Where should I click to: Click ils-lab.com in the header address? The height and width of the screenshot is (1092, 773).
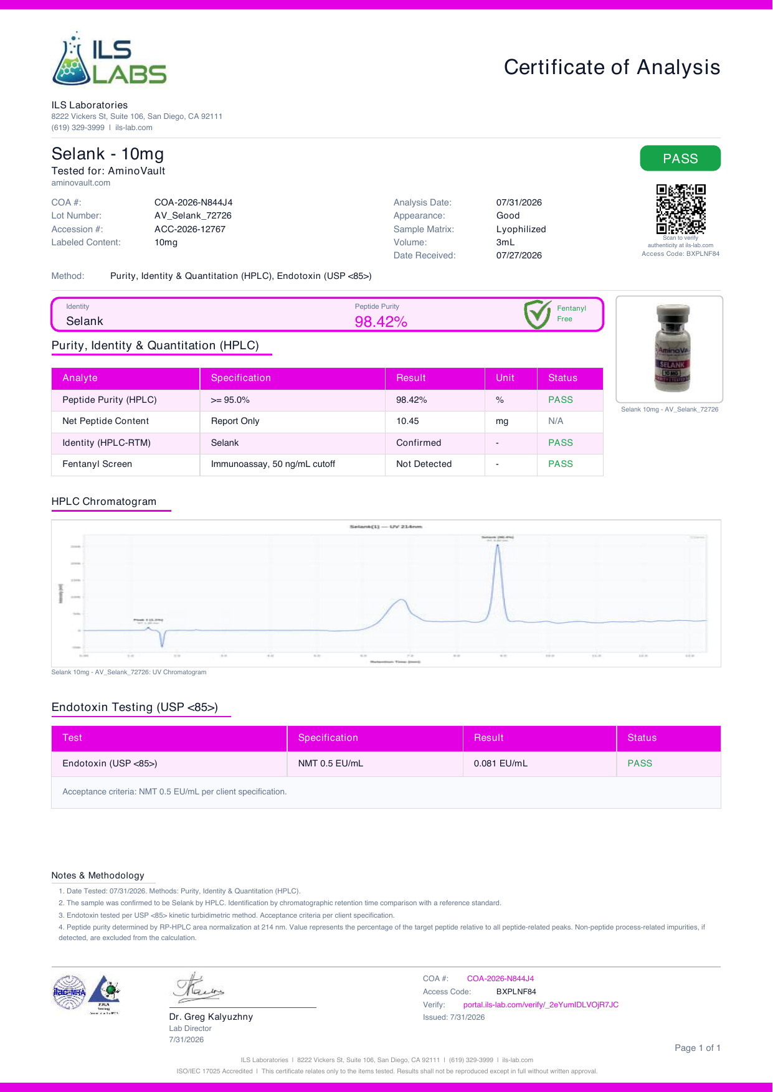(134, 128)
